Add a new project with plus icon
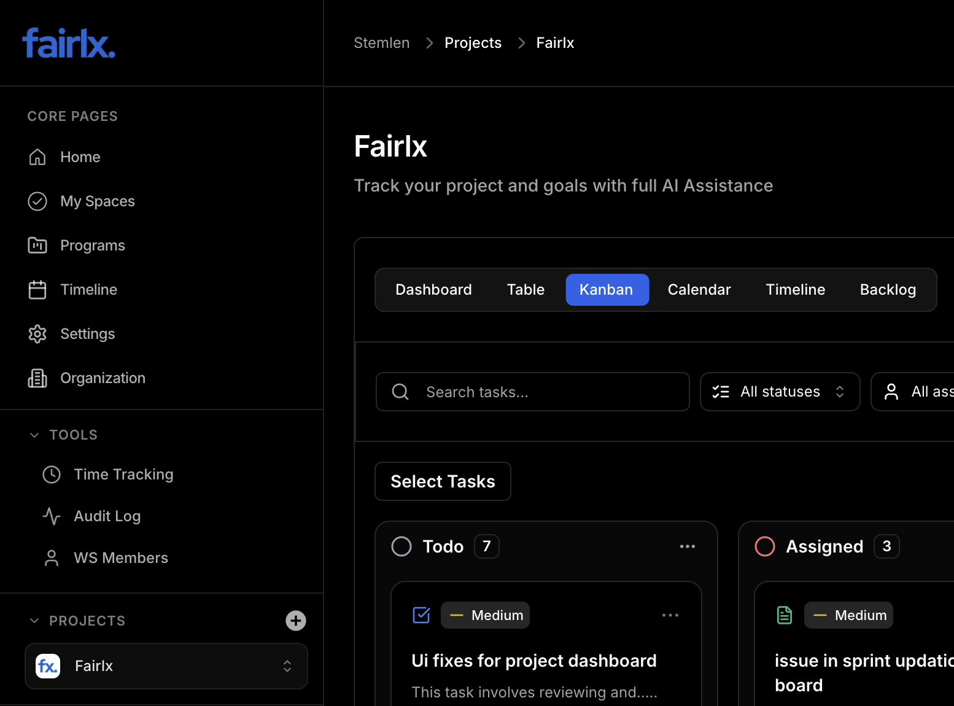The height and width of the screenshot is (706, 954). point(296,621)
